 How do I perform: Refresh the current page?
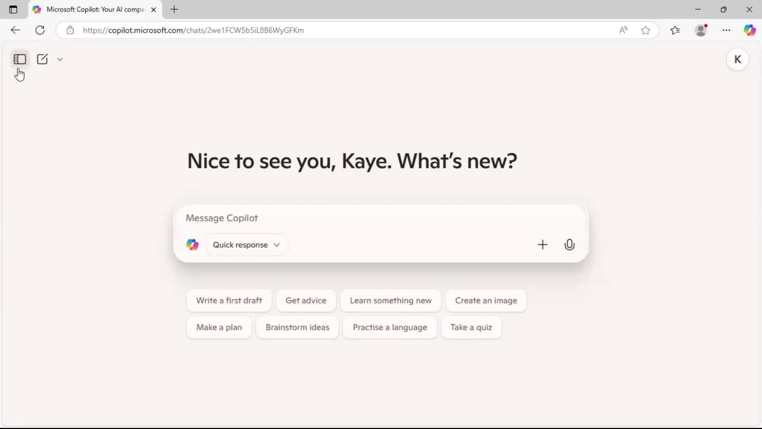tap(40, 30)
